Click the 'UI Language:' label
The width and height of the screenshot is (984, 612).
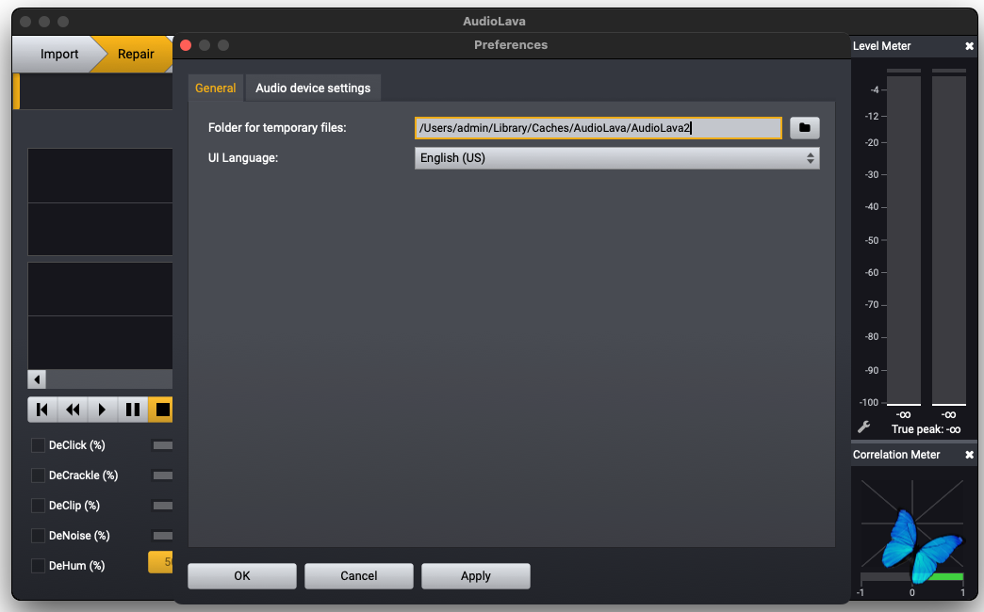tap(243, 158)
